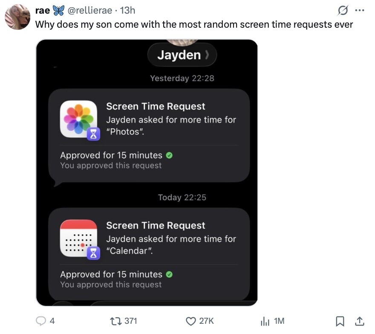375x334 pixels.
Task: Click the @rellierae handle link
Action: click(90, 10)
